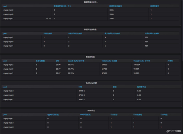This screenshot has width=183, height=134.
Task: Sort by Thread Cache 命中率 column header
Action: pos(142,61)
